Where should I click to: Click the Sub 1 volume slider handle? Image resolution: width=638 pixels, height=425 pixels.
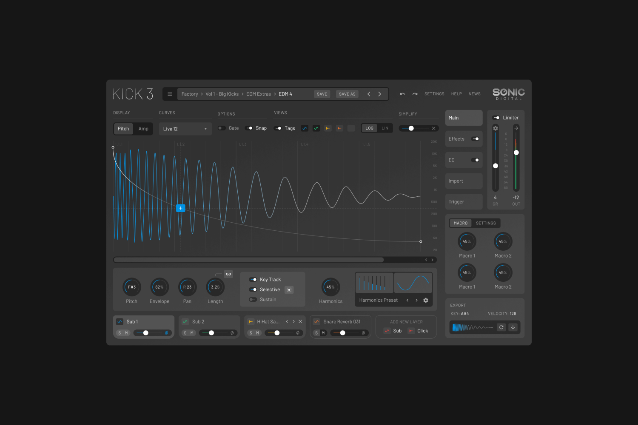point(145,333)
